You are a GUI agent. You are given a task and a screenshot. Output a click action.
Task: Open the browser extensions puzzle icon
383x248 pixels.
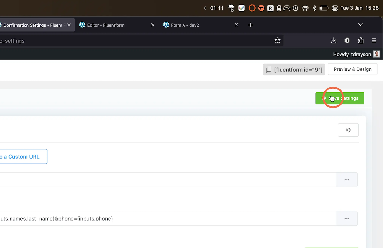coord(361,41)
